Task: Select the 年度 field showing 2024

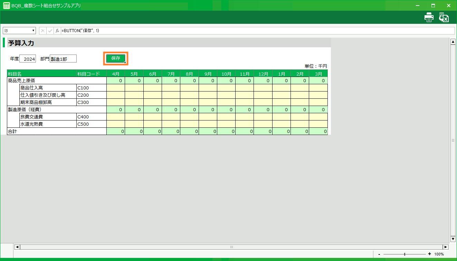Action: pyautogui.click(x=28, y=59)
